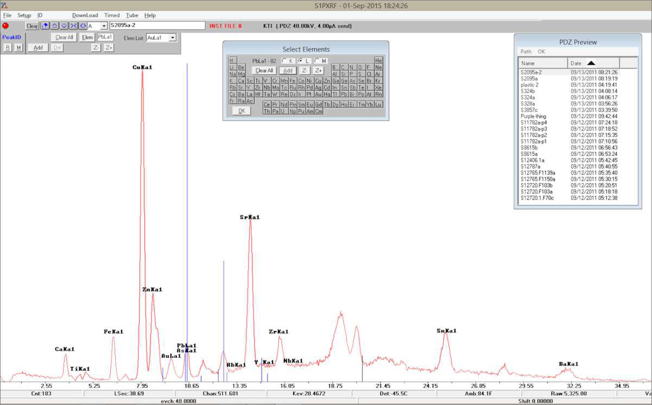The image size is (652, 405).
Task: Click OK in Select Elements dialog
Action: coord(242,111)
